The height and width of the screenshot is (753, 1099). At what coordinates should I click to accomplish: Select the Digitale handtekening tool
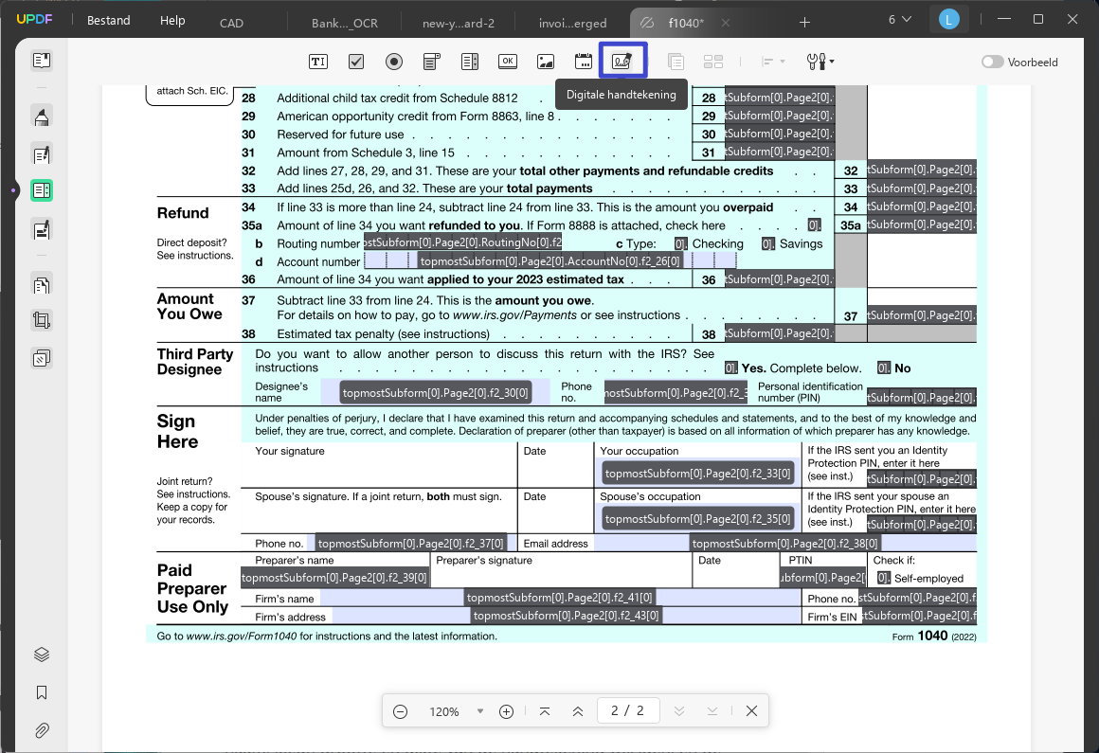click(622, 61)
